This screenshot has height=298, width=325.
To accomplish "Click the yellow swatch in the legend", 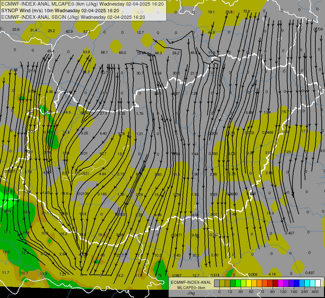I will pyautogui.click(x=249, y=283).
